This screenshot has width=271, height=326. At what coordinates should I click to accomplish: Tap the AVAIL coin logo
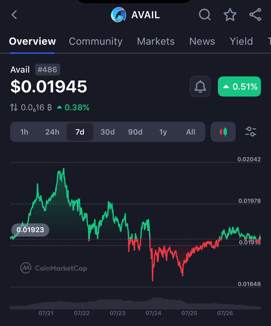pyautogui.click(x=119, y=15)
